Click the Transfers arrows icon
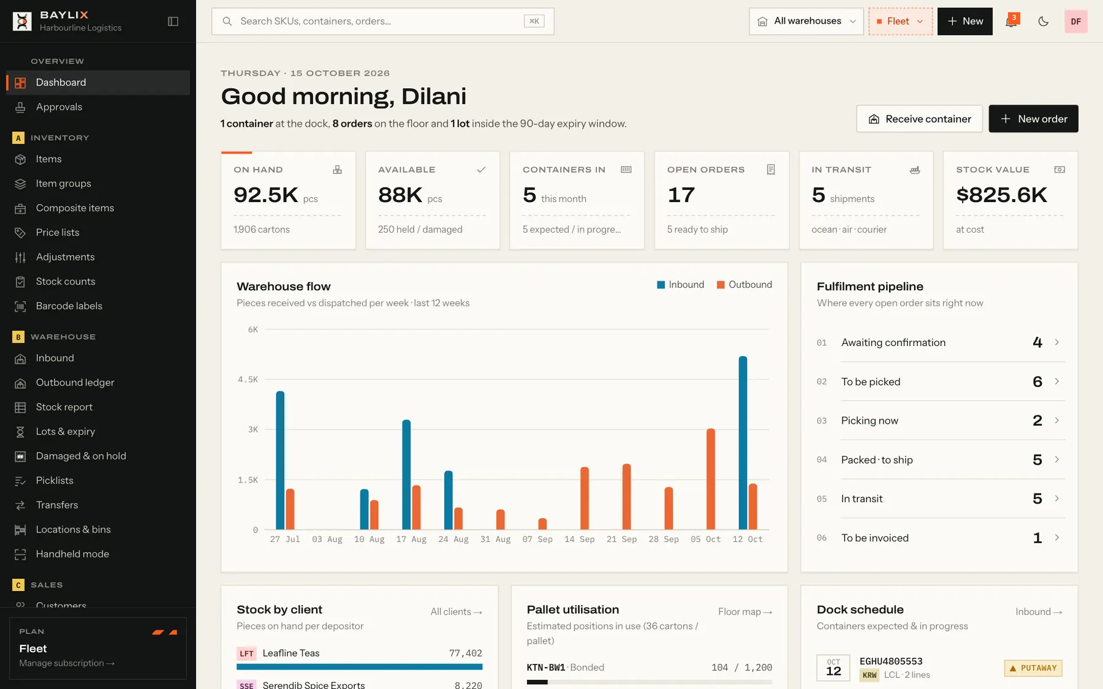The height and width of the screenshot is (689, 1103). 20,505
